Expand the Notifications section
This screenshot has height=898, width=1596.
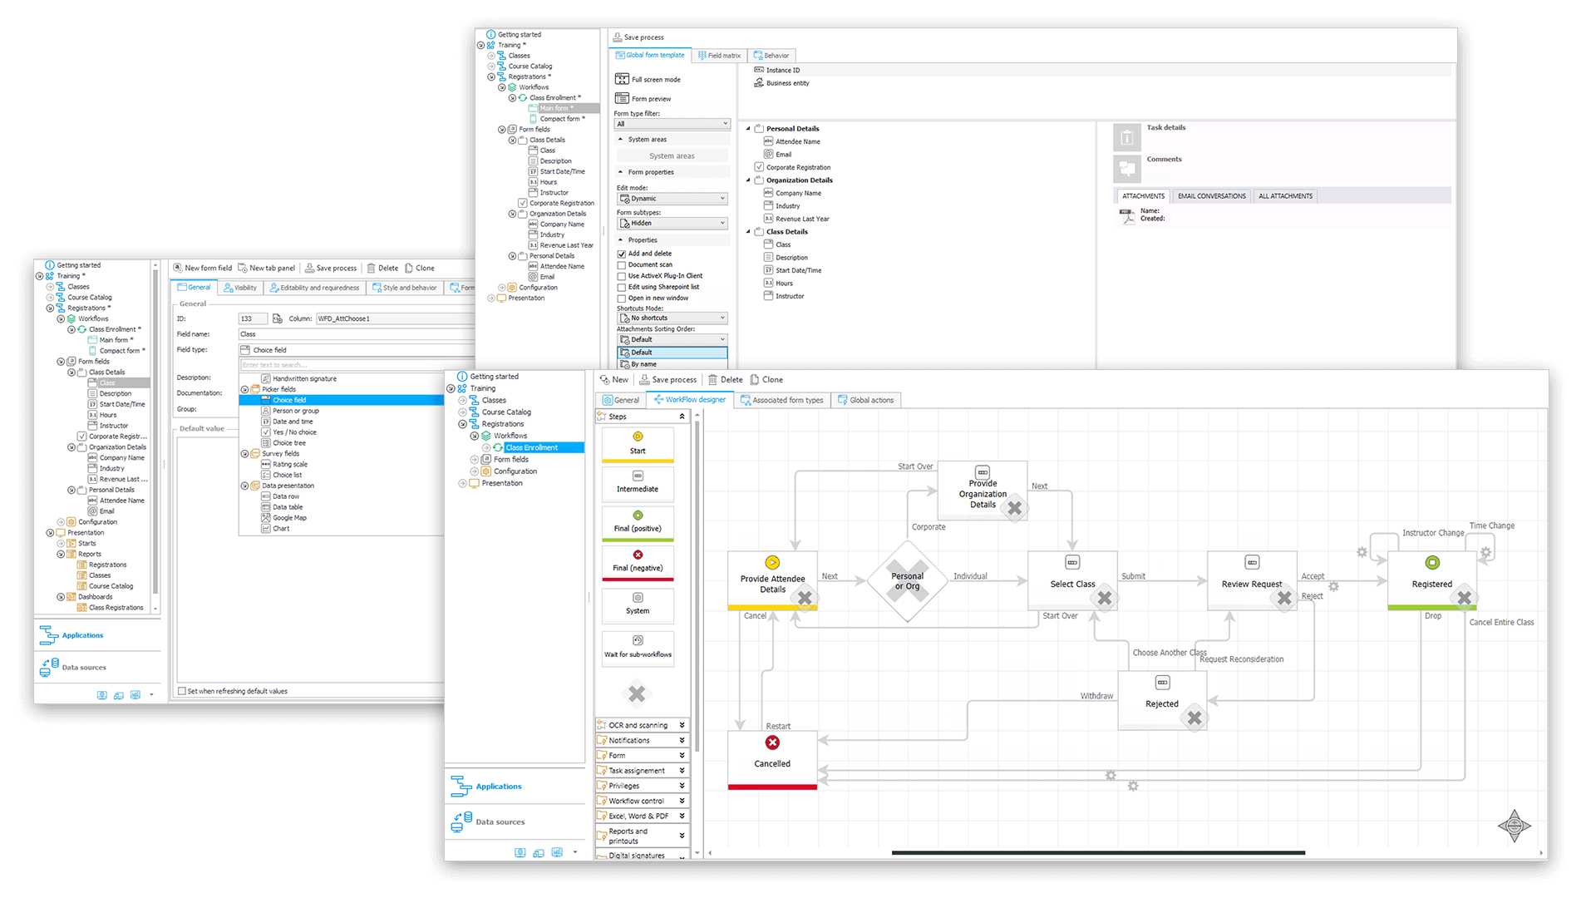(642, 740)
